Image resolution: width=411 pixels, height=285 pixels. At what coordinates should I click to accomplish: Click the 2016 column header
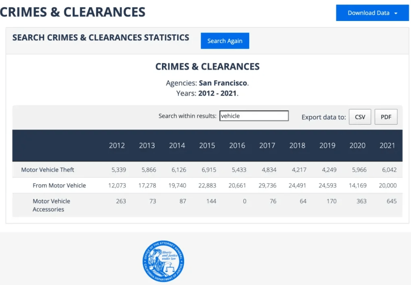[x=237, y=146]
